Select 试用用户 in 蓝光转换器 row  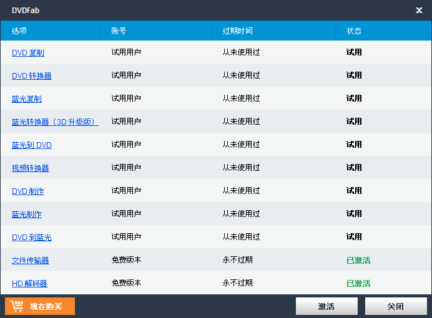click(126, 122)
